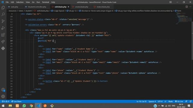This screenshot has width=193, height=108.
Task: Change language mode 'Blade'
Action: tap(170, 101)
